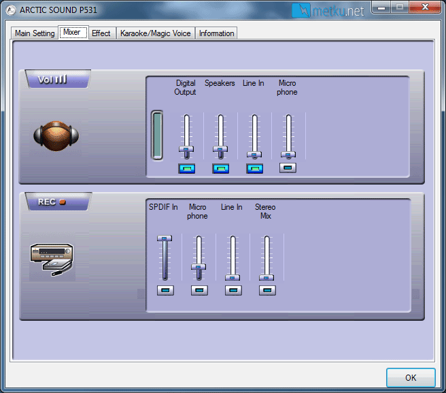Screen dimensions: 446x393
Task: Adjust the SPDIF In recording slider
Action: (165, 238)
